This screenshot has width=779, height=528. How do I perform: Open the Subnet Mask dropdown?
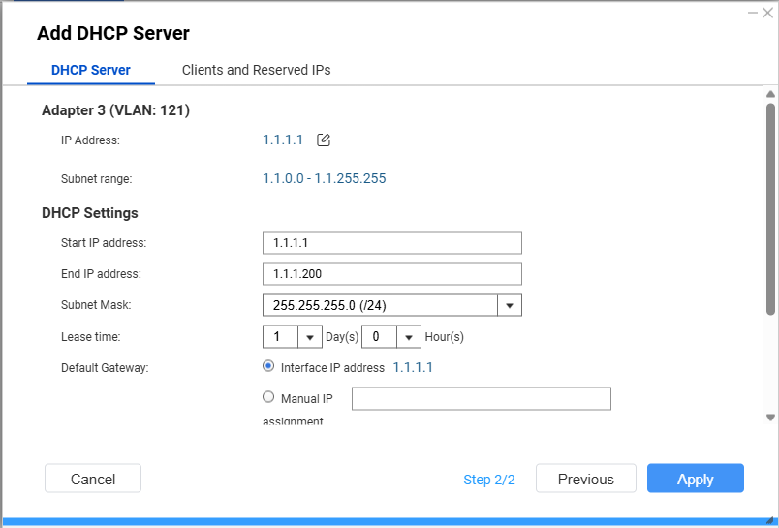point(510,305)
